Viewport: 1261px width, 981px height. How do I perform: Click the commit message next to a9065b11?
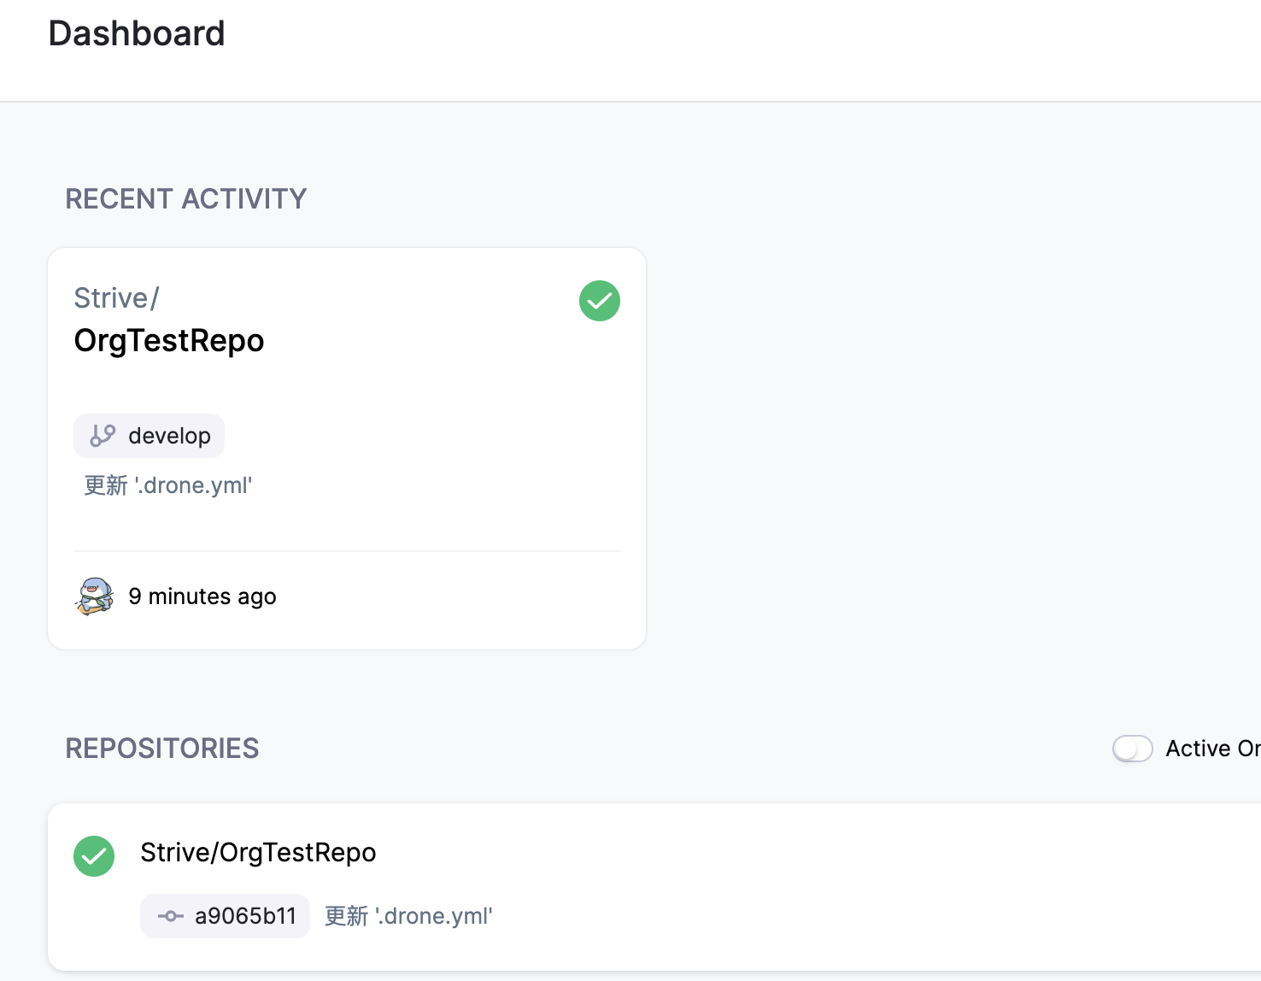pos(408,916)
